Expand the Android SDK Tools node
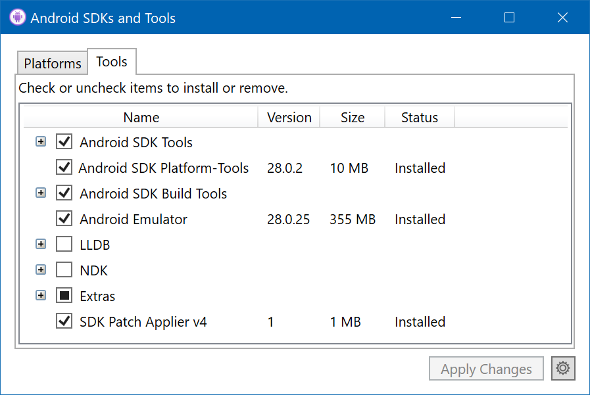Screen dimensions: 590x395 click(41, 142)
